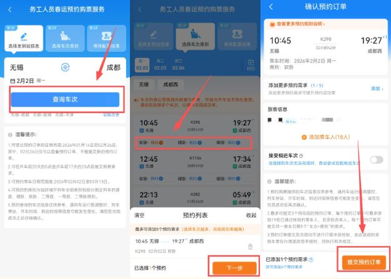Screen dimensions: 391x279
Task: Toggle 接受相近车次 switch
Action: click(x=376, y=160)
